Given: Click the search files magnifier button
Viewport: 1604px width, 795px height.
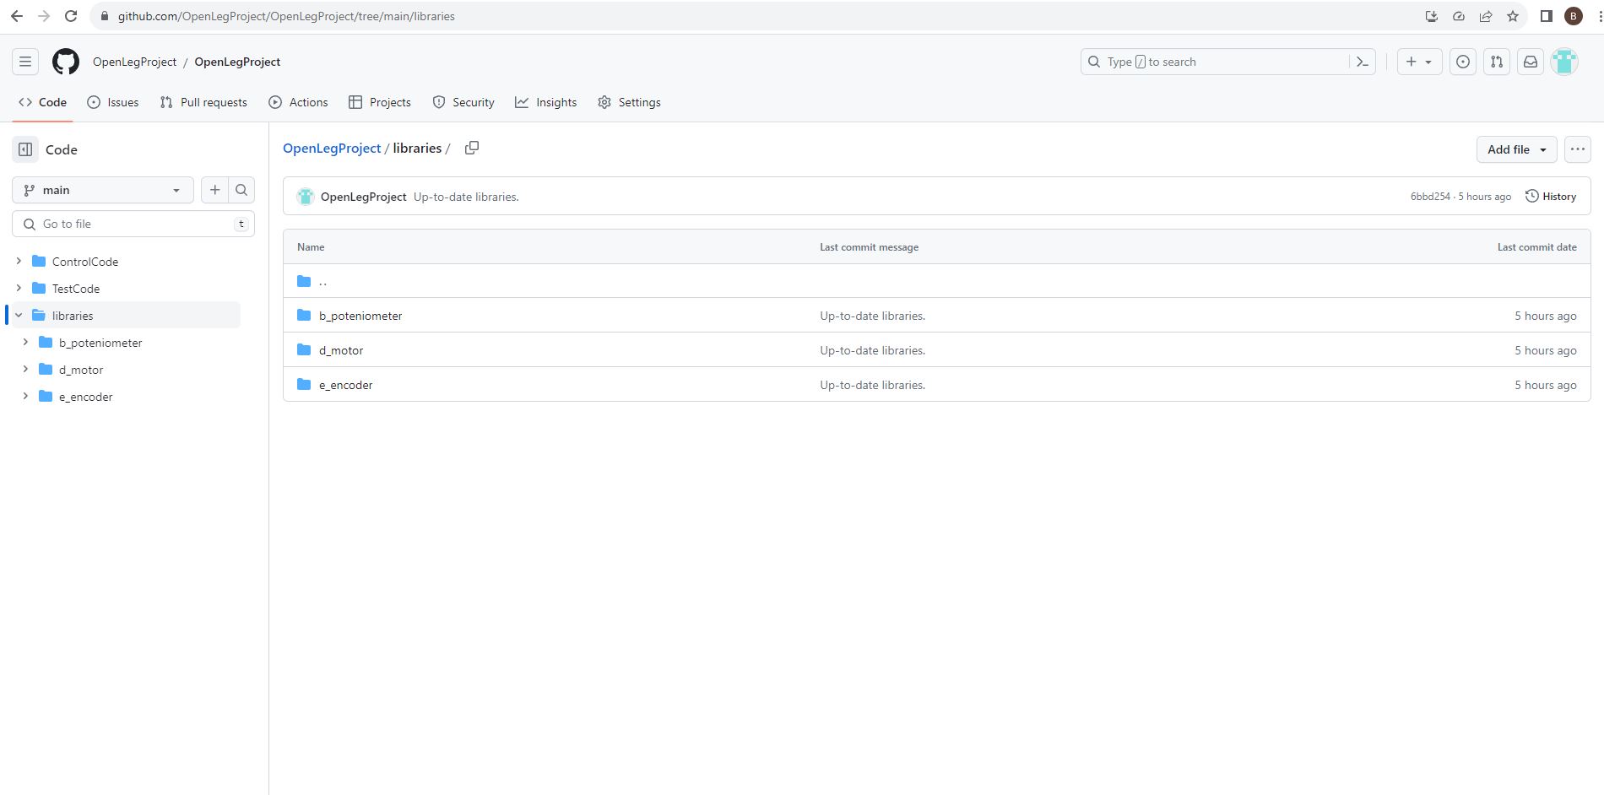Looking at the screenshot, I should point(241,190).
